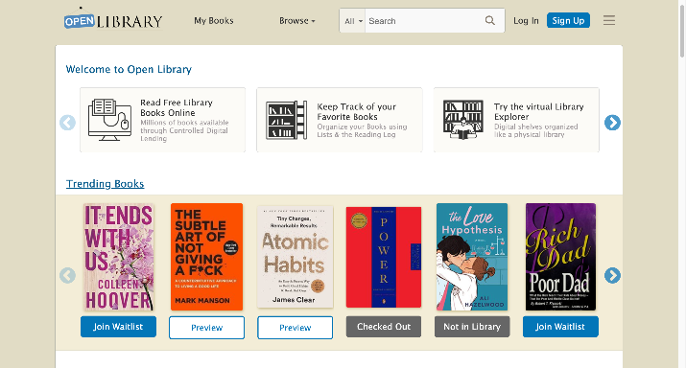Show next welcome carousel cards

[x=612, y=123]
